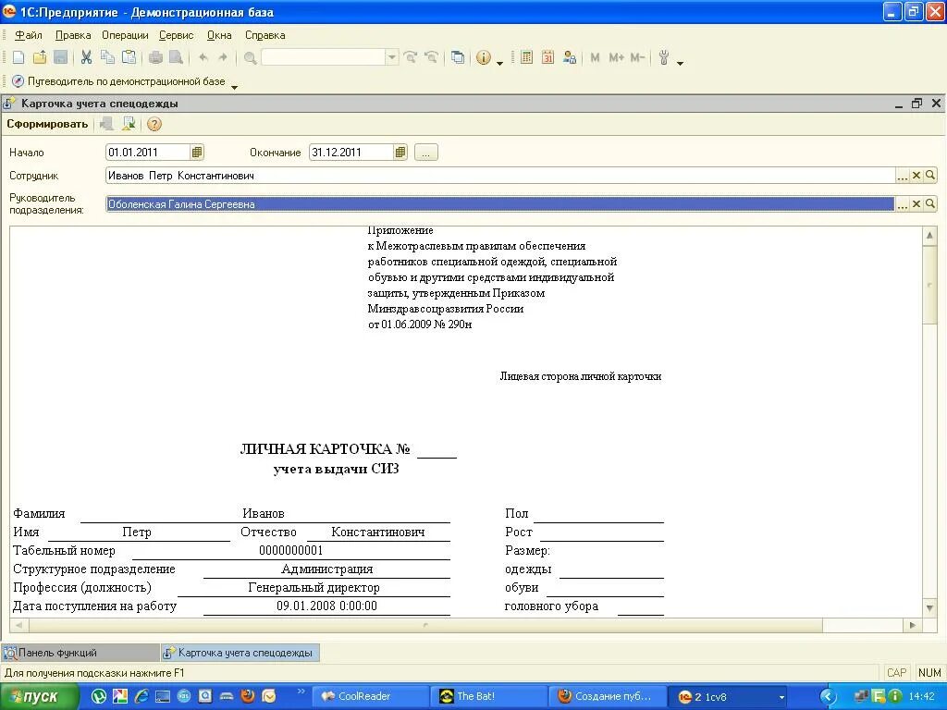This screenshot has width=947, height=710.
Task: Click the New document icon
Action: coord(18,57)
